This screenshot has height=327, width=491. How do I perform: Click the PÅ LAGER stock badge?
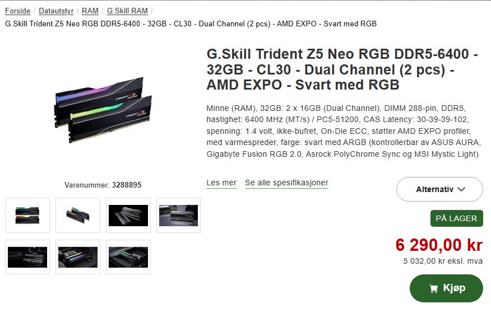coord(457,218)
